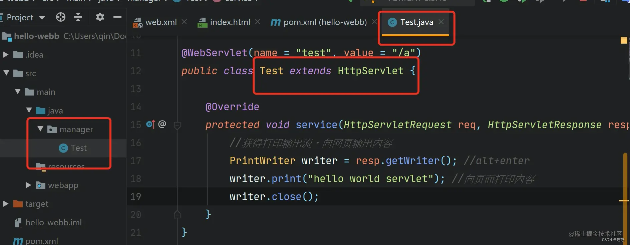Close the Test.java tab
The height and width of the screenshot is (245, 630).
pyautogui.click(x=441, y=22)
